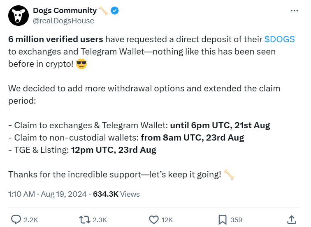Click the bone emoji ending the post
Image resolution: width=311 pixels, height=227 pixels.
click(230, 175)
